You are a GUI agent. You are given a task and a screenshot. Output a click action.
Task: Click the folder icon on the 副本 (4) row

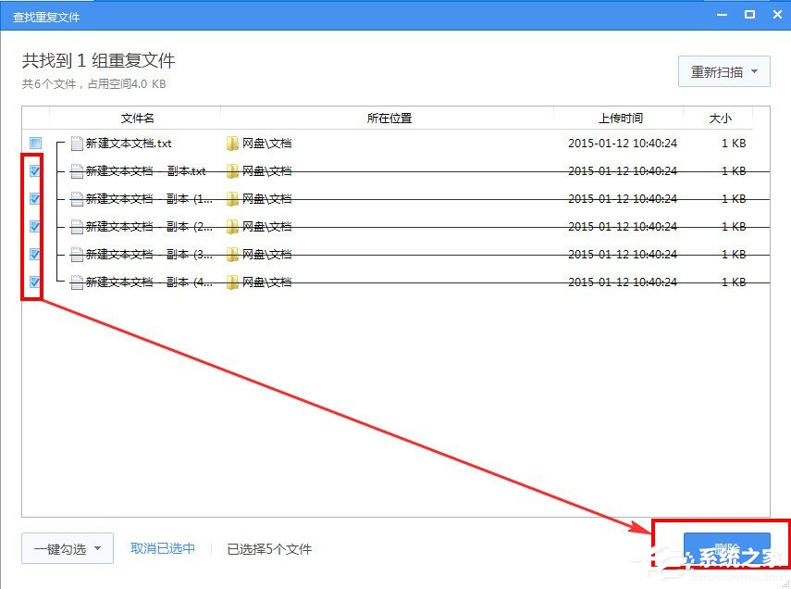(x=231, y=282)
